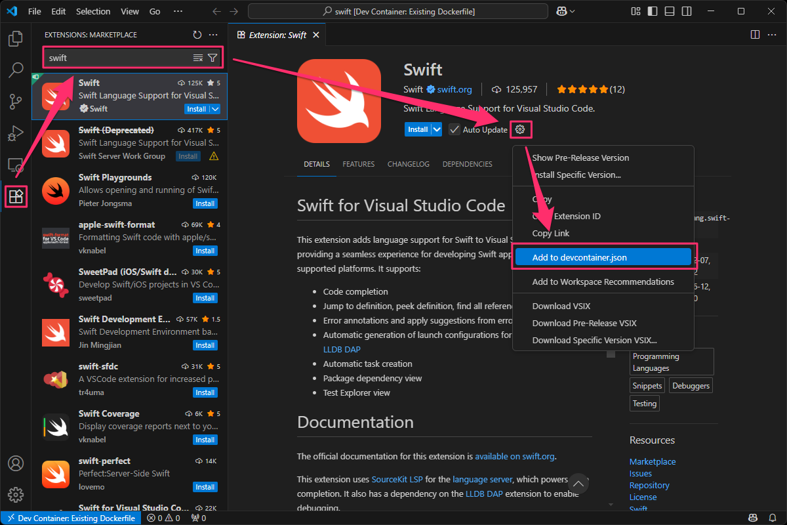Switch to the Changelog tab
The width and height of the screenshot is (787, 525).
[x=409, y=164]
